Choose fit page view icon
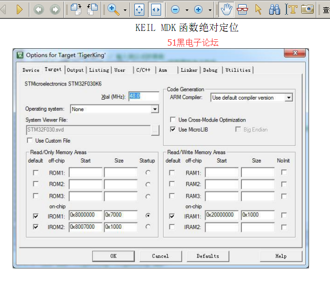The width and height of the screenshot is (330, 281). pyautogui.click(x=140, y=9)
